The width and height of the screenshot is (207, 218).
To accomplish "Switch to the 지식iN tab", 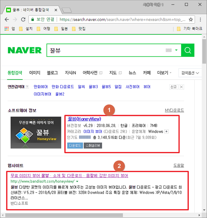I will (x=71, y=73).
